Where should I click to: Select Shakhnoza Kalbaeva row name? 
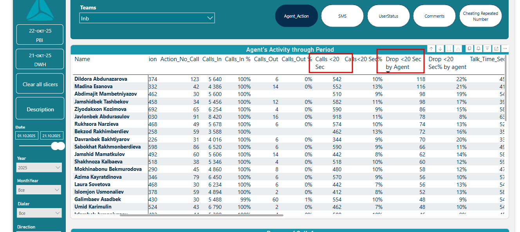tap(98, 161)
